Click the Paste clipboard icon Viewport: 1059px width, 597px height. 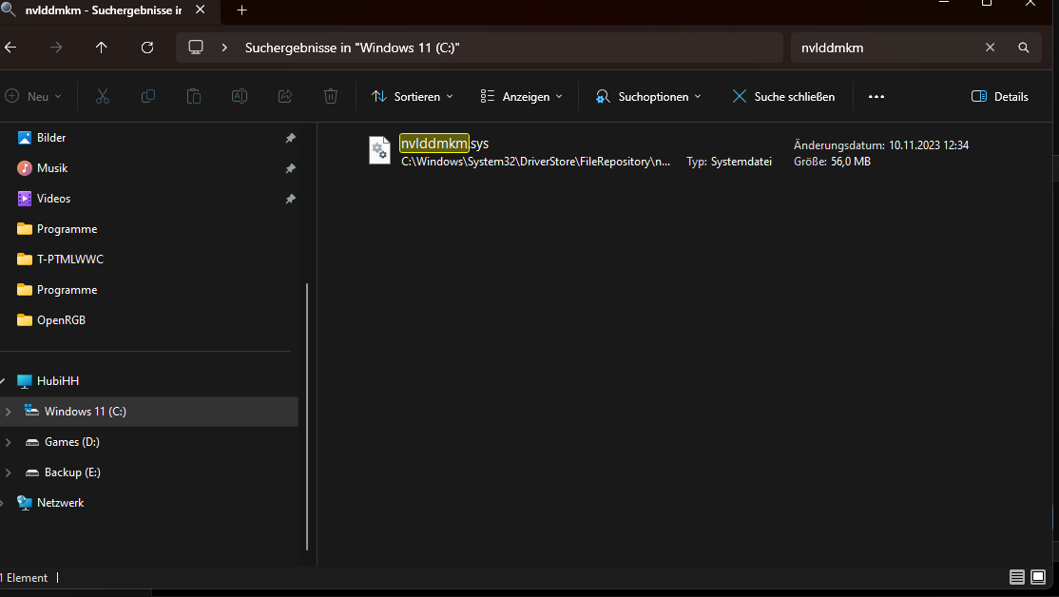point(194,97)
